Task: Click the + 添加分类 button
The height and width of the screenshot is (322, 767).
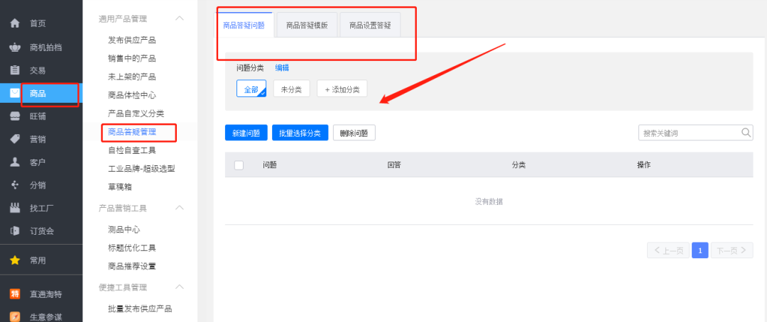Action: pyautogui.click(x=342, y=89)
